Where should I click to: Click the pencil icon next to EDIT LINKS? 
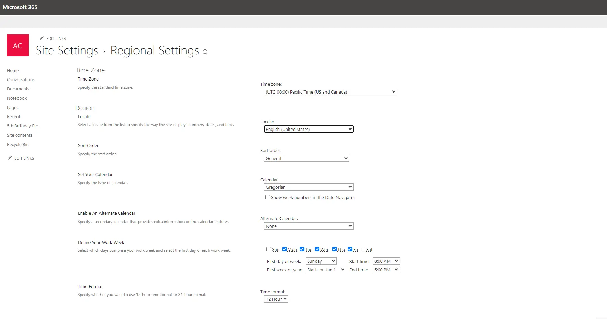(42, 38)
